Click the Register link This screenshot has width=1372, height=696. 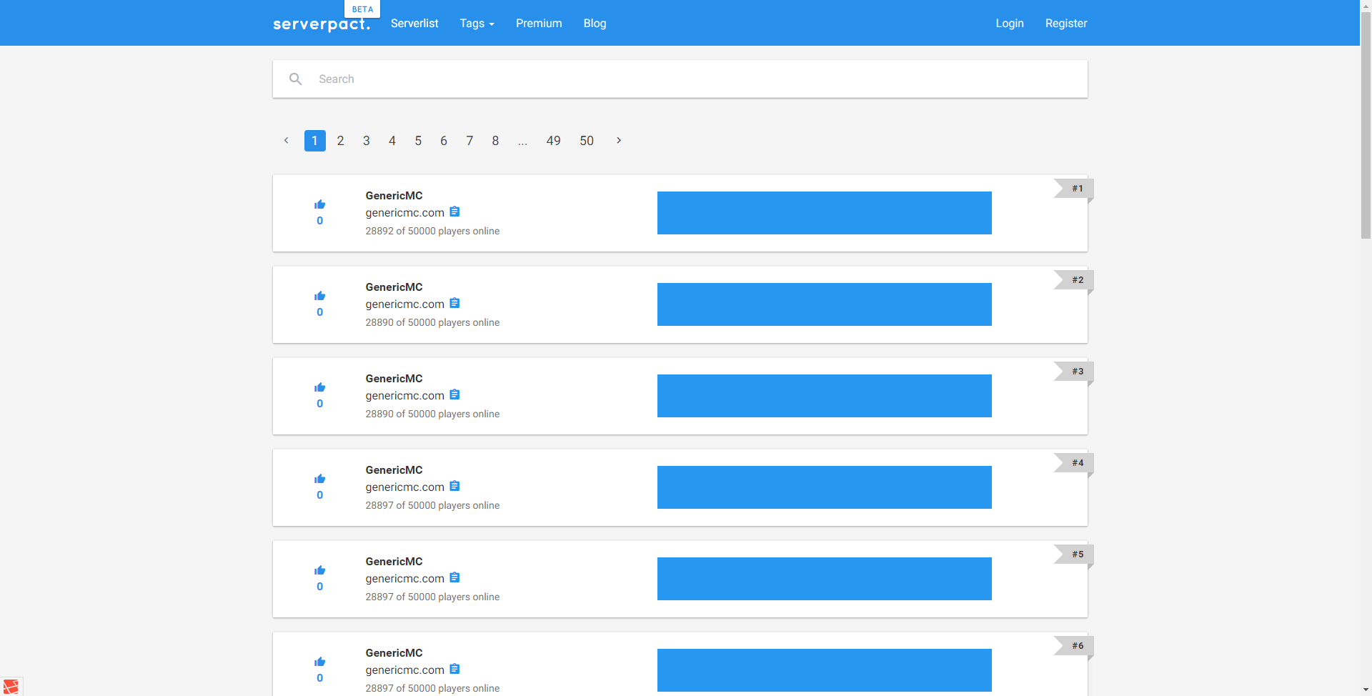pos(1066,24)
